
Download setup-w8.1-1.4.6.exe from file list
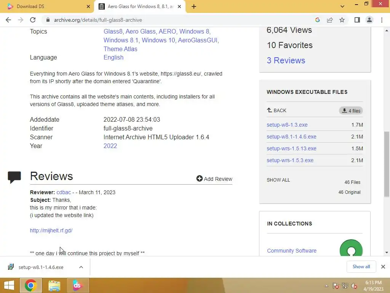point(291,137)
